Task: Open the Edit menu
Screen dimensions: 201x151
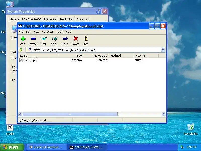Action: pyautogui.click(x=28, y=32)
